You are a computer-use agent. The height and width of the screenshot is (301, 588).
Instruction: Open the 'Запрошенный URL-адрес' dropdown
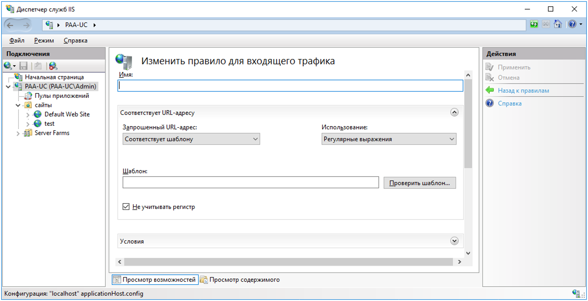tap(191, 139)
